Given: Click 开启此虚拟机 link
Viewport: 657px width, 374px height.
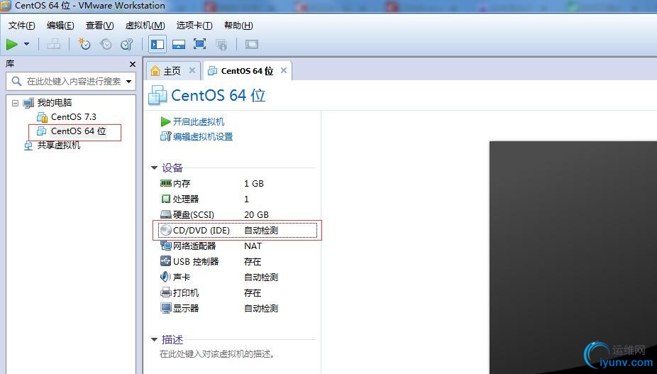Looking at the screenshot, I should click(198, 121).
